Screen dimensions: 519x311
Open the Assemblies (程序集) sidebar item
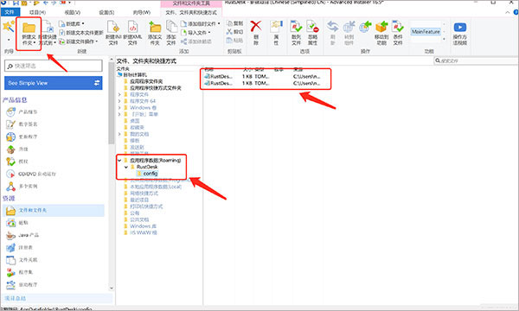20,272
